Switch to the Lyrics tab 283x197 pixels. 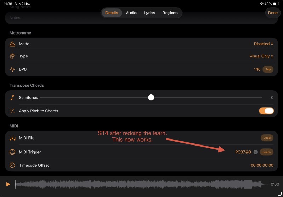click(149, 13)
